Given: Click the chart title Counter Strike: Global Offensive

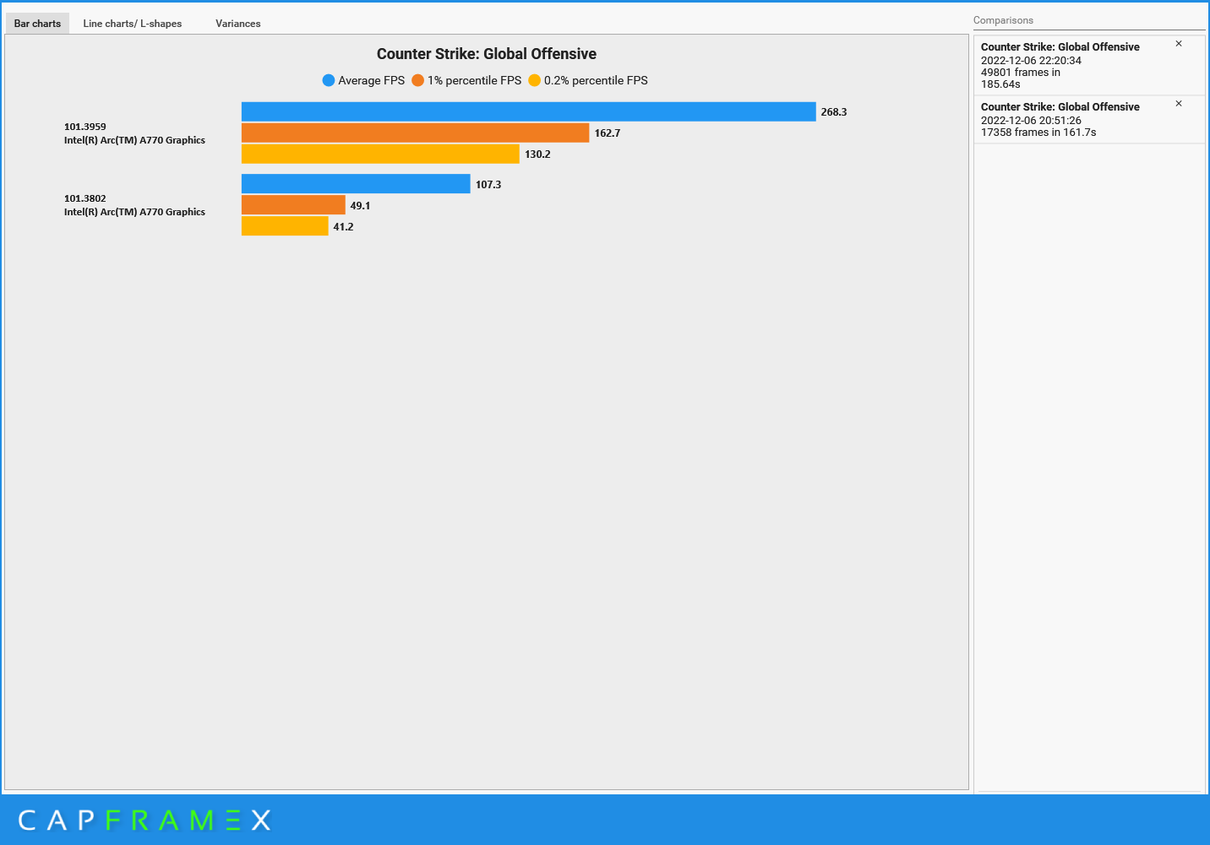Looking at the screenshot, I should click(x=487, y=54).
